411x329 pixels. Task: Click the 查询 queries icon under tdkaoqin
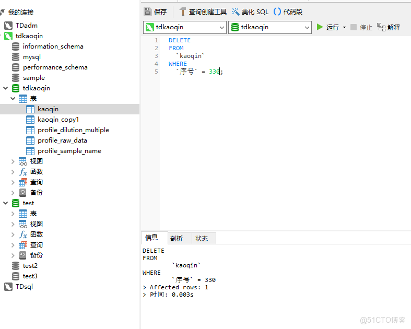click(x=23, y=182)
